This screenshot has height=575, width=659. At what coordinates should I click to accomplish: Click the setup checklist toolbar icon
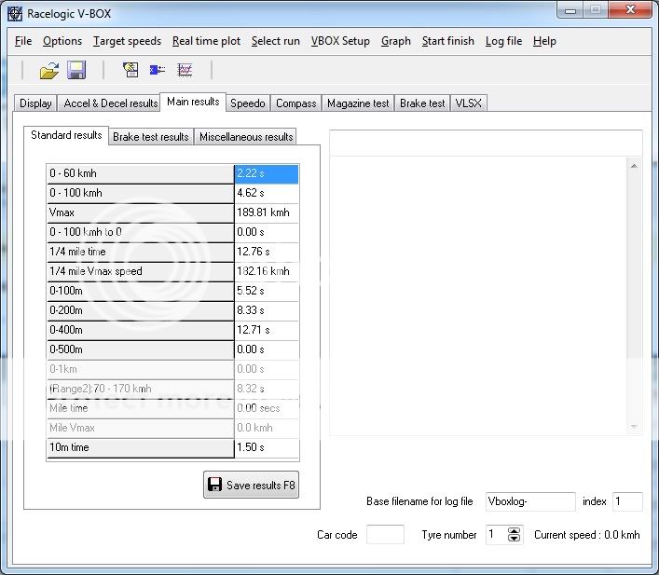coord(130,69)
